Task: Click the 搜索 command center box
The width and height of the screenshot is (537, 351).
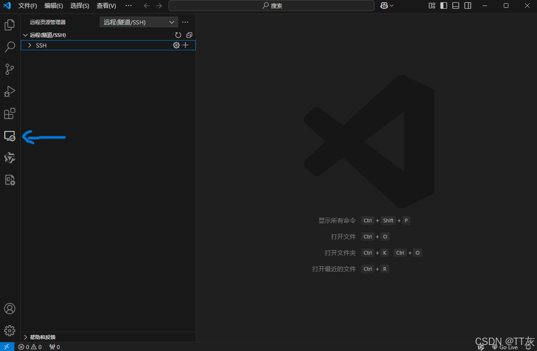Action: (271, 6)
